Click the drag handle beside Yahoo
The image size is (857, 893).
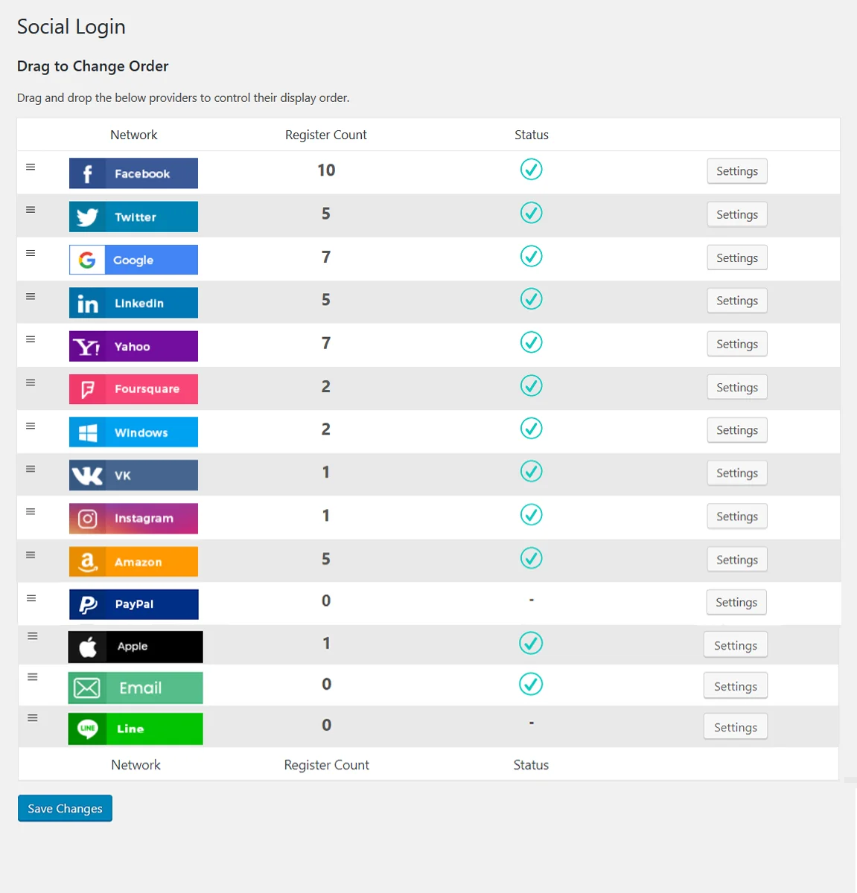click(x=30, y=339)
